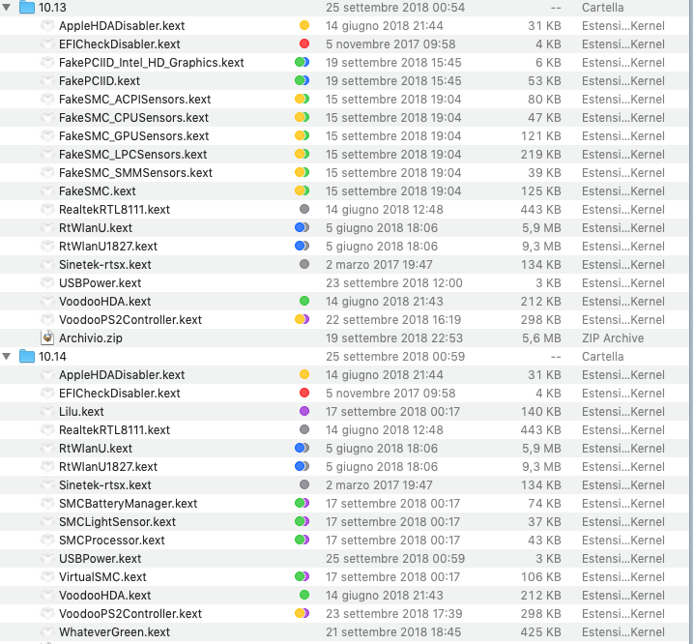This screenshot has width=693, height=644.
Task: Click kext icon of VirtualSMC.kext
Action: click(x=47, y=576)
